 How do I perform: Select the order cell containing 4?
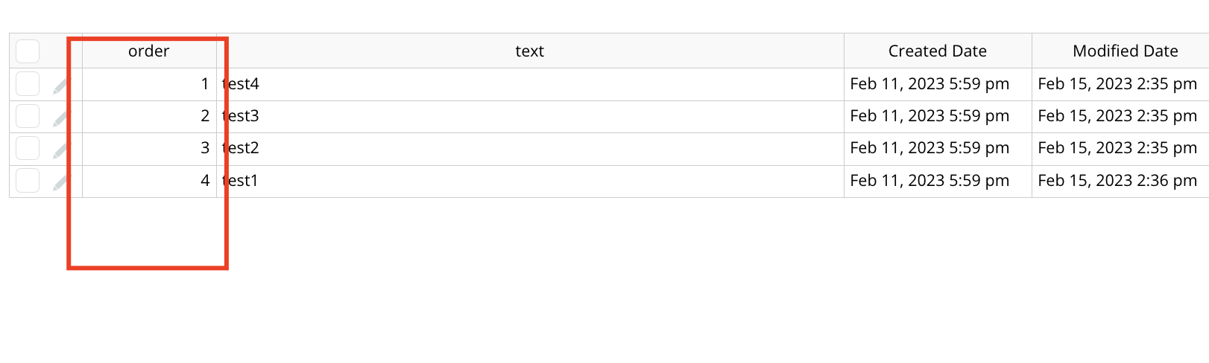click(149, 181)
